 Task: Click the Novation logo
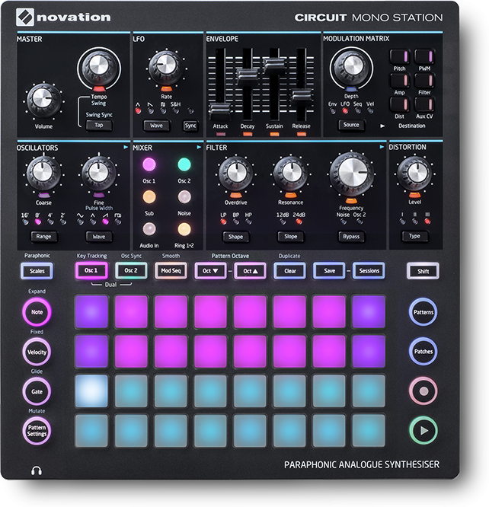click(x=63, y=18)
